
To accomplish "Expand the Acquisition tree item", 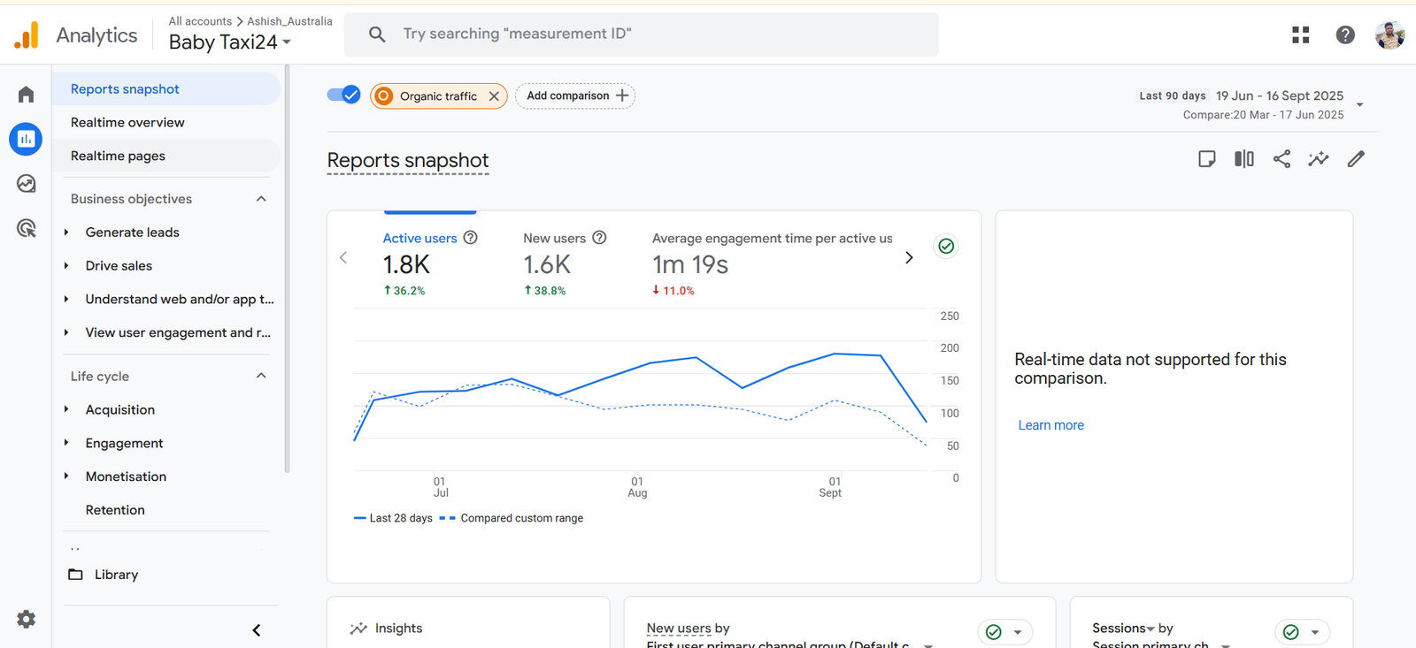I will 66,409.
